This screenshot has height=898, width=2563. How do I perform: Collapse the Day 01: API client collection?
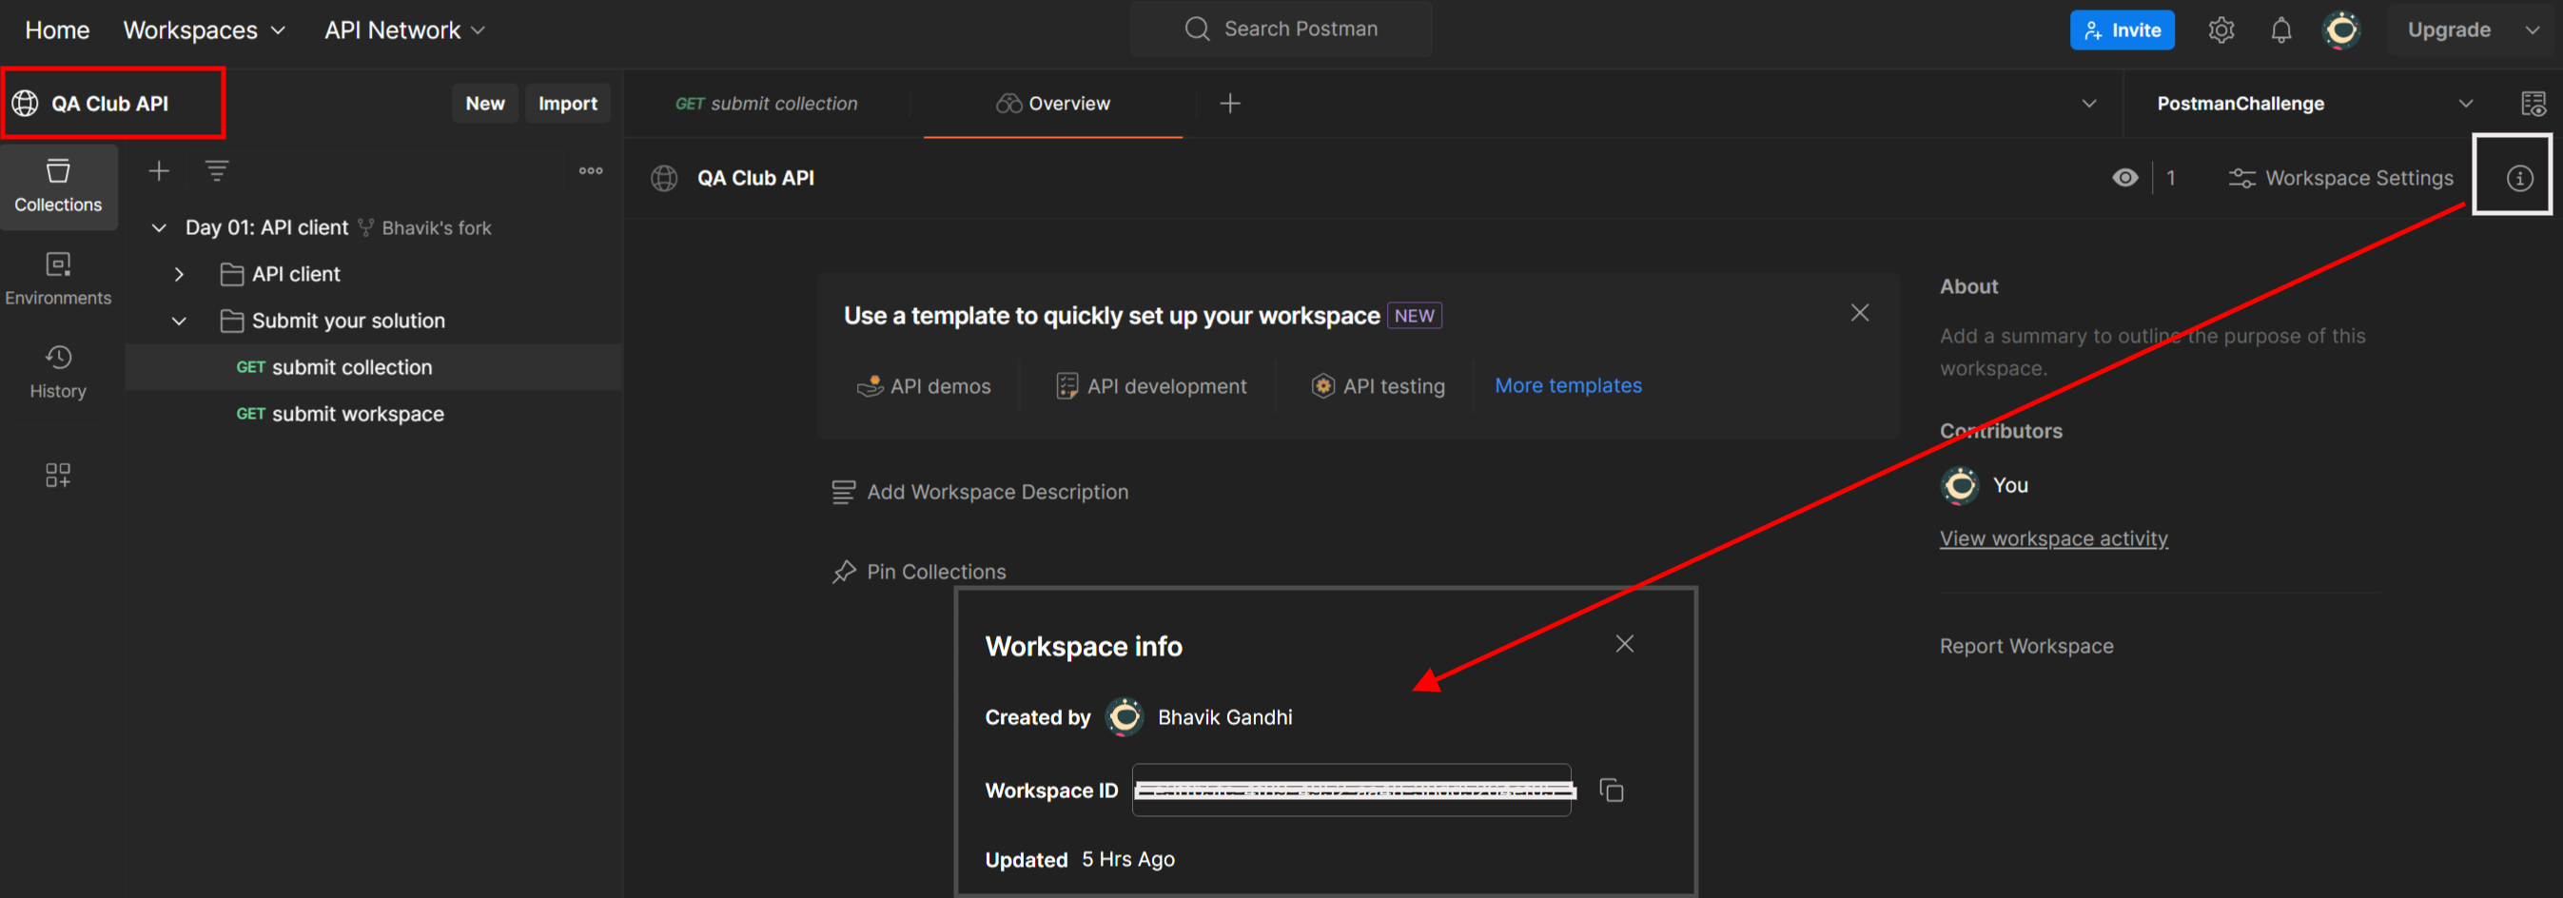point(158,227)
